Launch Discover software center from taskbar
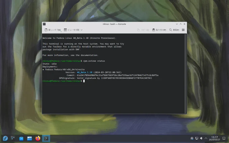 click(x=21, y=138)
